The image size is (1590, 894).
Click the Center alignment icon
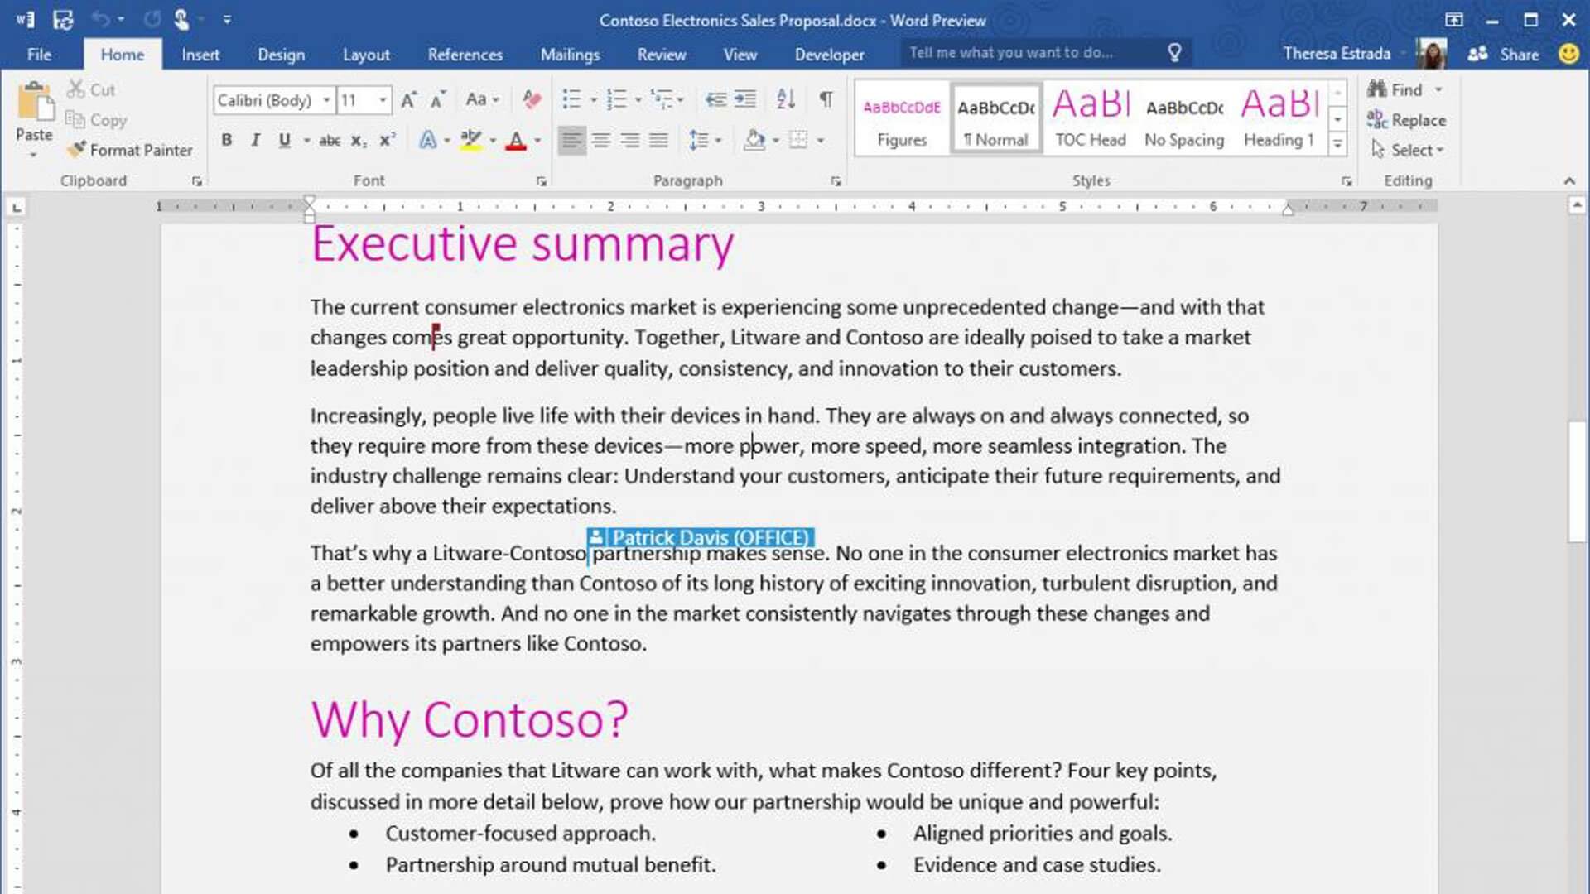[601, 141]
